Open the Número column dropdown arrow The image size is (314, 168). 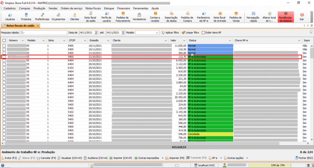22,41
